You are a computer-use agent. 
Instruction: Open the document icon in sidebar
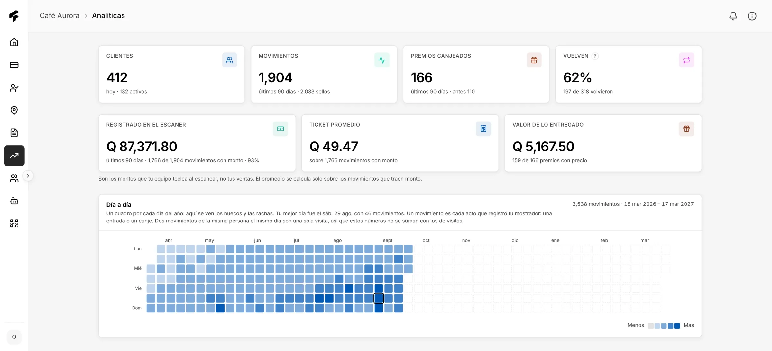click(14, 133)
